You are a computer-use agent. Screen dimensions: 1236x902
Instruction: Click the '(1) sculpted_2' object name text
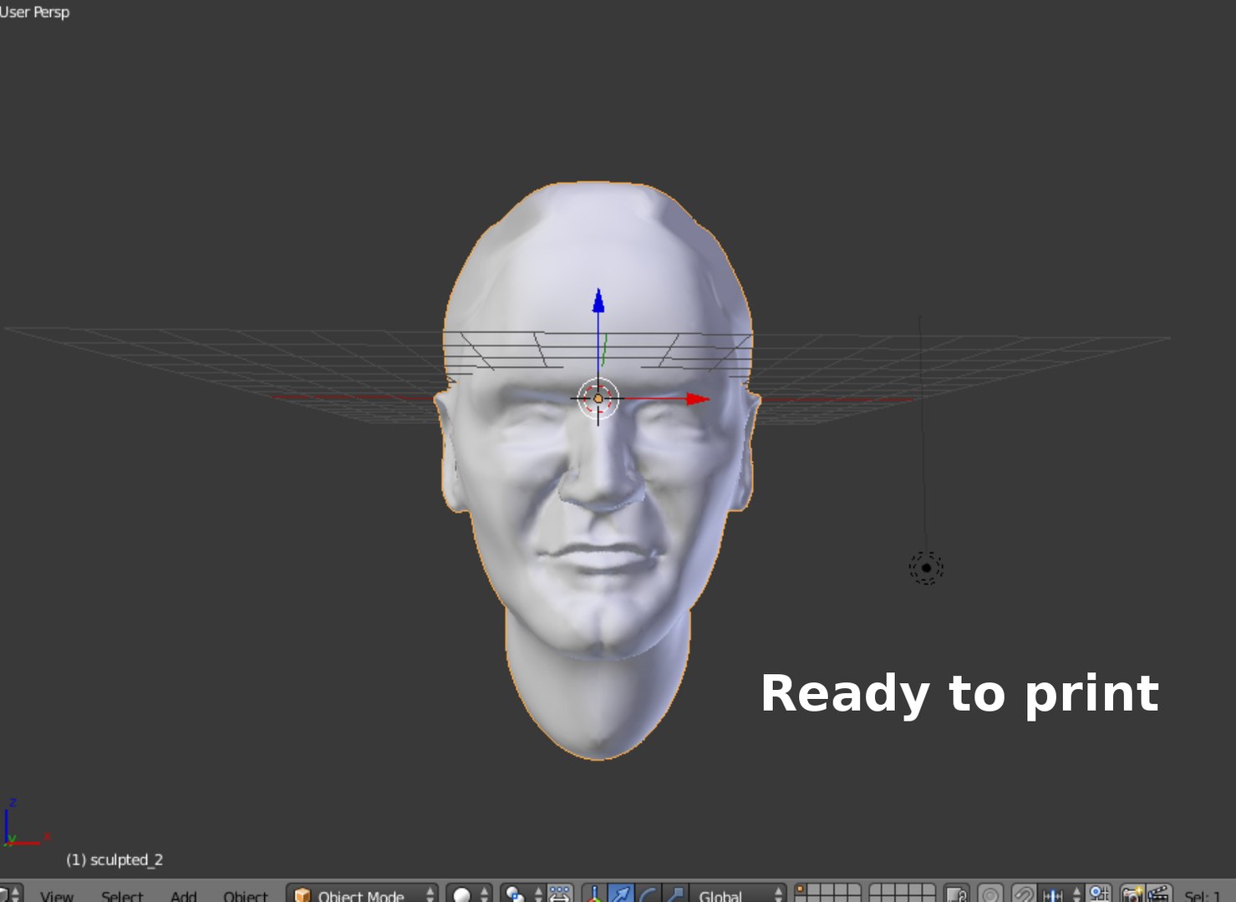[114, 859]
